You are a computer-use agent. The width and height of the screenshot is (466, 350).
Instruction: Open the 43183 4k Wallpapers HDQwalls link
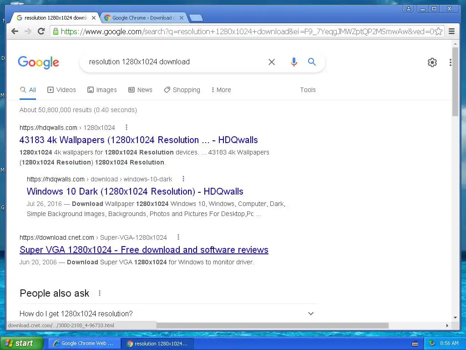click(138, 140)
